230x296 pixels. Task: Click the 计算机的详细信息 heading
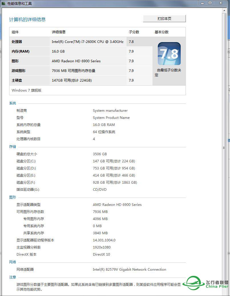[27, 19]
